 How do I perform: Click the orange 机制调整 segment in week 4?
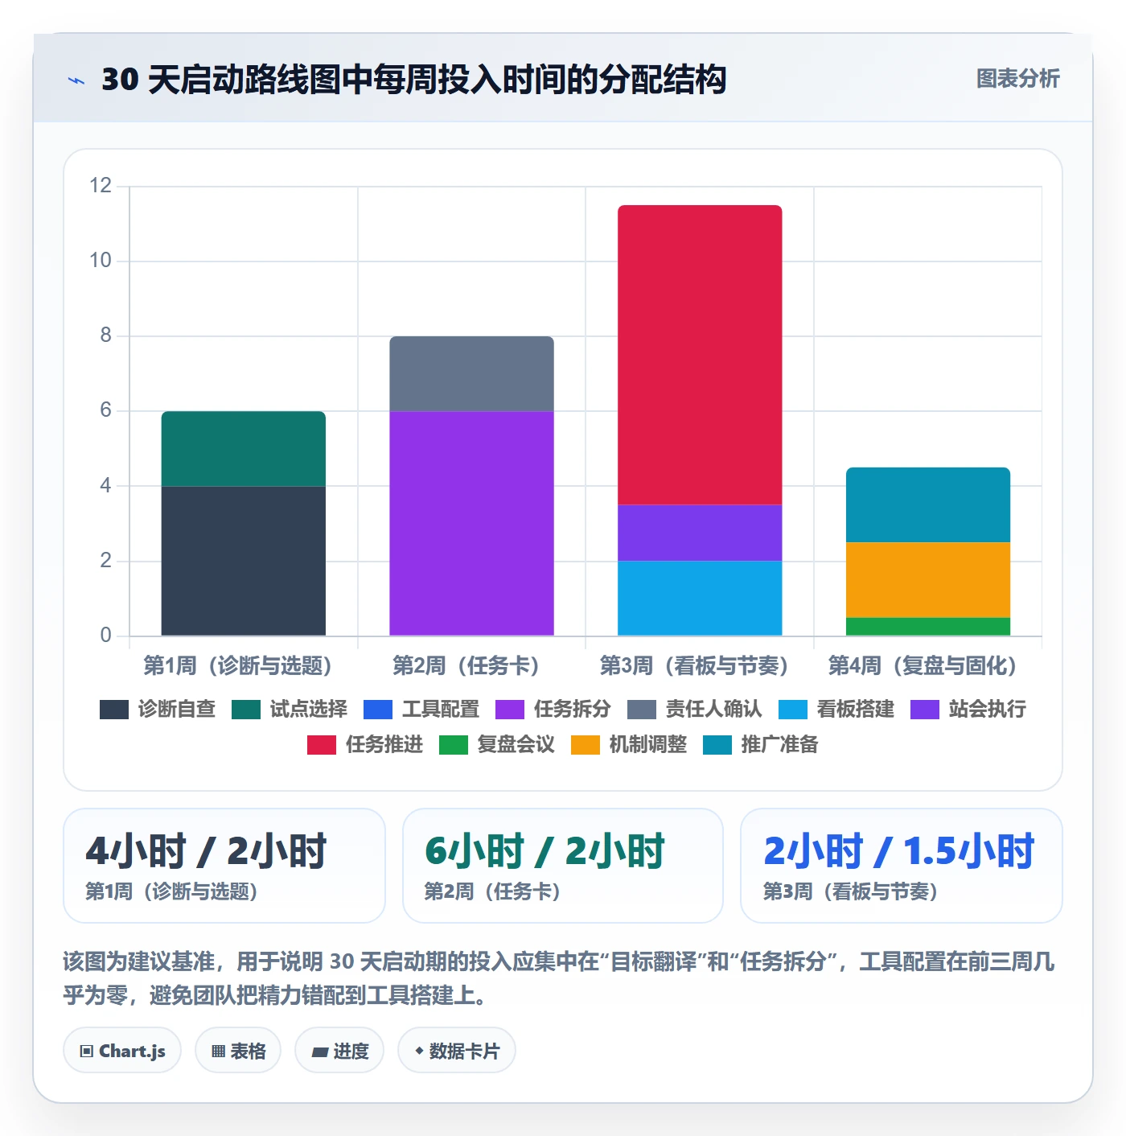pos(928,580)
